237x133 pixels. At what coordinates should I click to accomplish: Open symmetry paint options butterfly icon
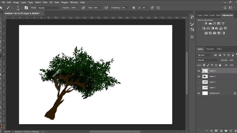pos(158,8)
